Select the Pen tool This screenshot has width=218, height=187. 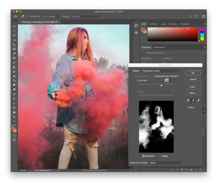14,94
